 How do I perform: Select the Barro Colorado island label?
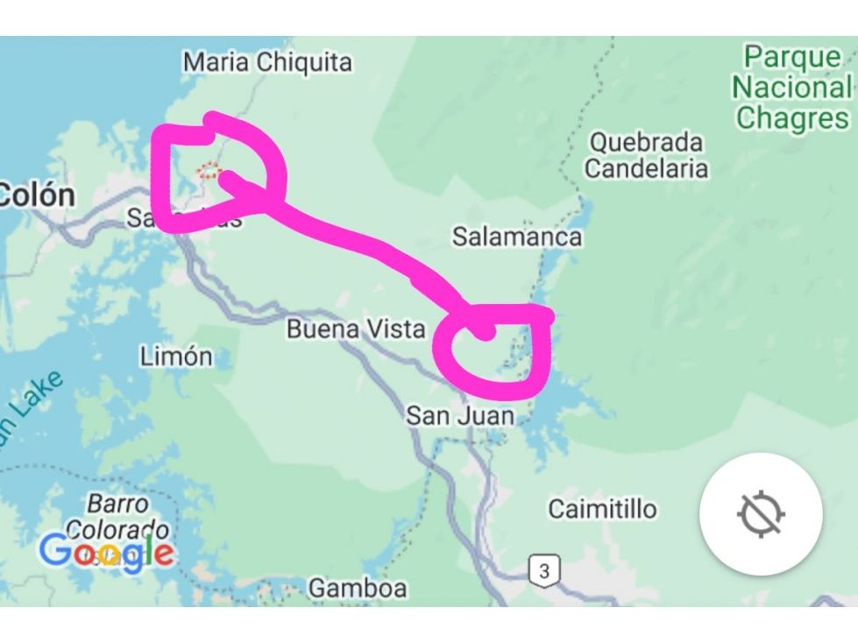pos(117,517)
